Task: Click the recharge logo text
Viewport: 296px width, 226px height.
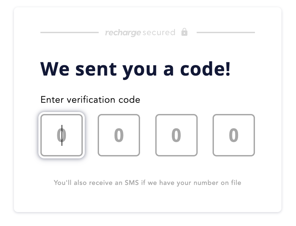Action: pyautogui.click(x=123, y=33)
